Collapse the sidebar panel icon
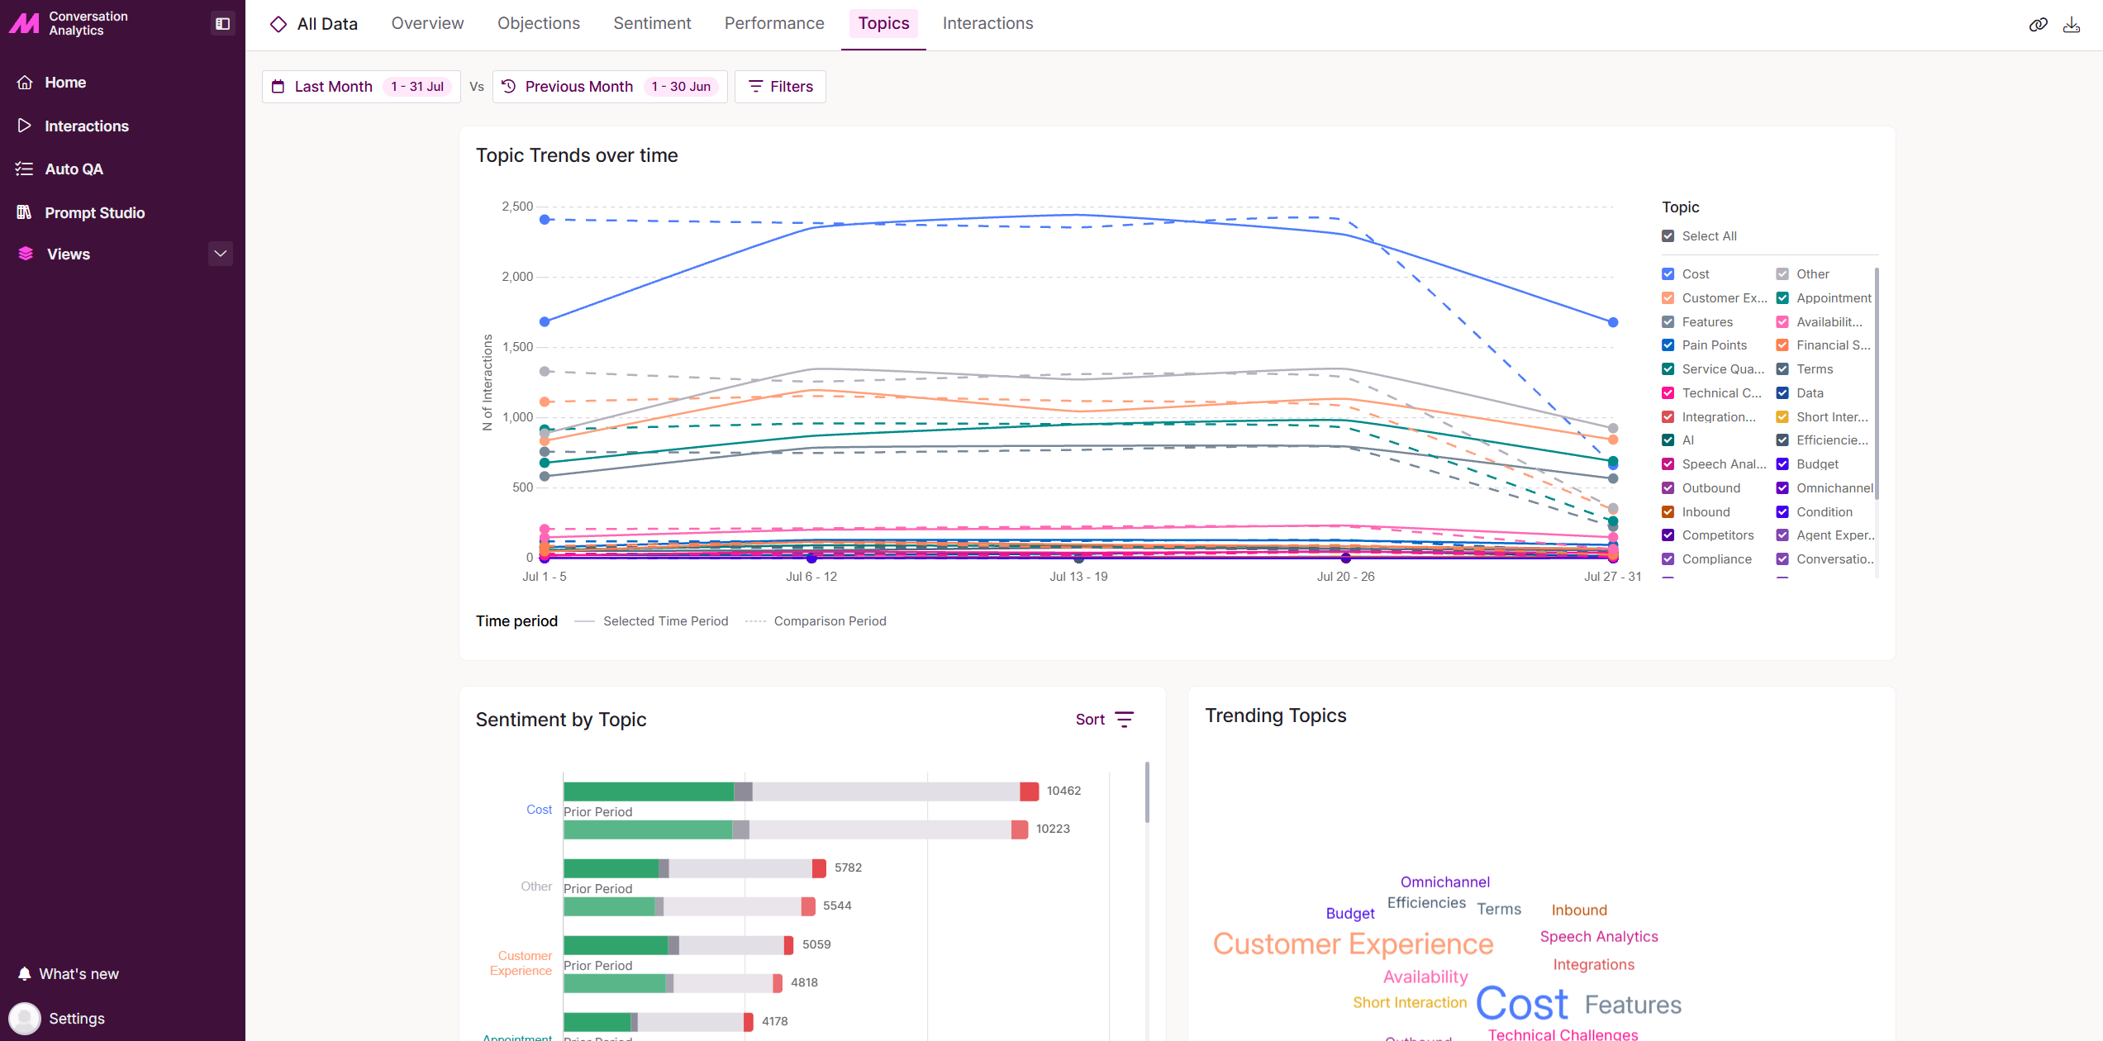 [222, 23]
